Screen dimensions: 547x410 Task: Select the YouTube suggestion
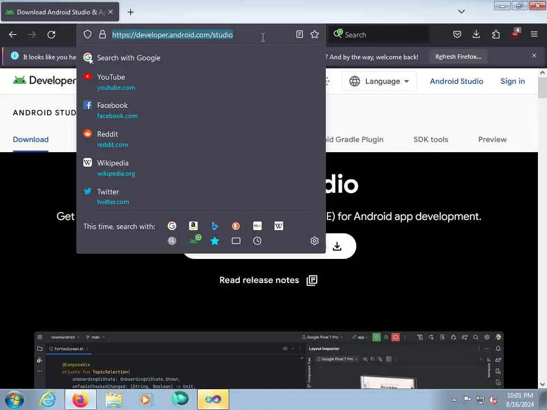tap(201, 82)
